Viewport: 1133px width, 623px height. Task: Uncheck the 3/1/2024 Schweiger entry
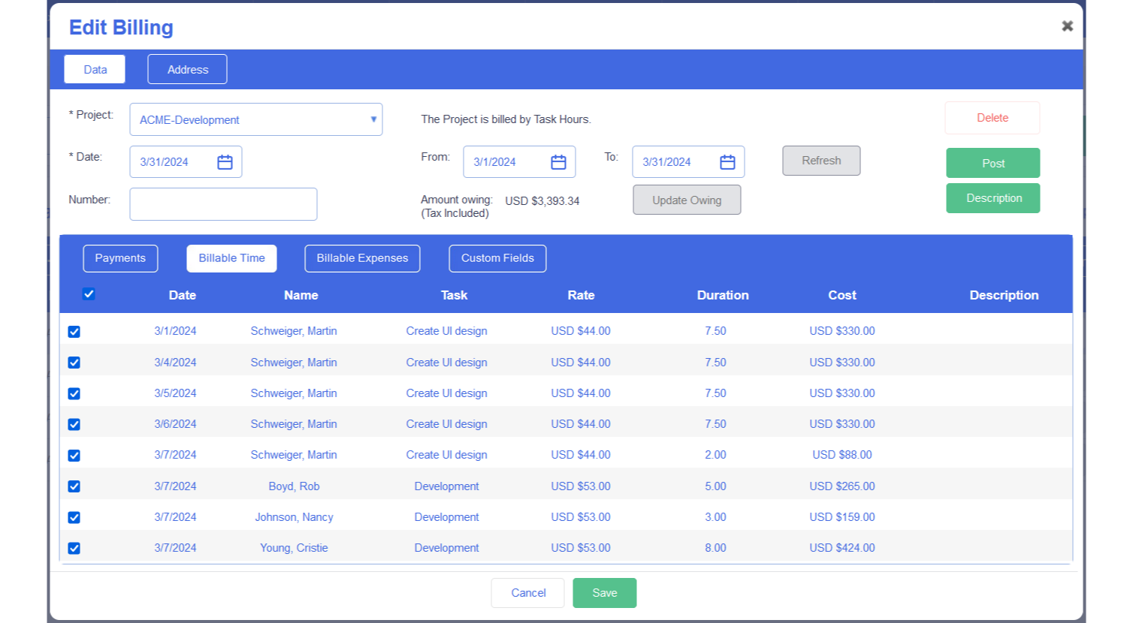click(x=74, y=331)
